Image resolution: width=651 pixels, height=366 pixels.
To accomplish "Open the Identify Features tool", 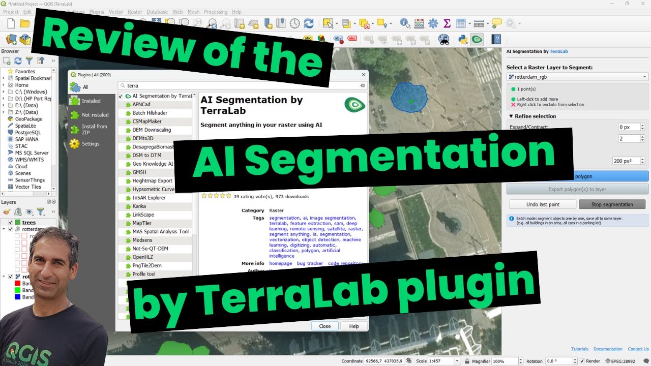I will (405, 23).
